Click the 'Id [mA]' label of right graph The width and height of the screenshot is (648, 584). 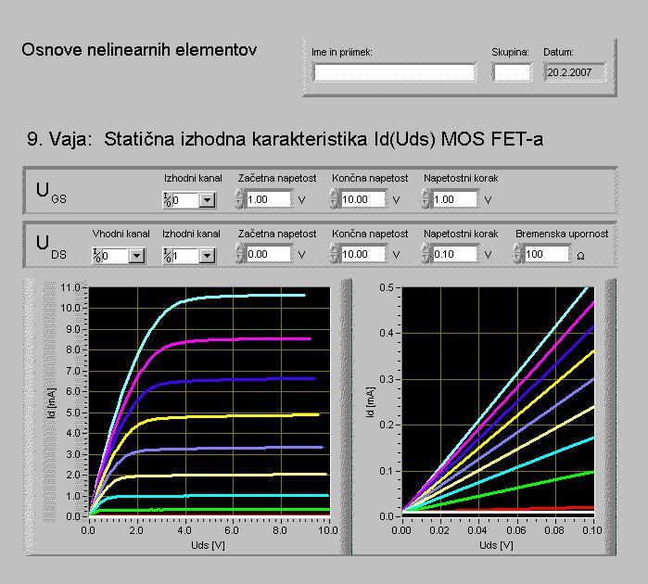(370, 402)
